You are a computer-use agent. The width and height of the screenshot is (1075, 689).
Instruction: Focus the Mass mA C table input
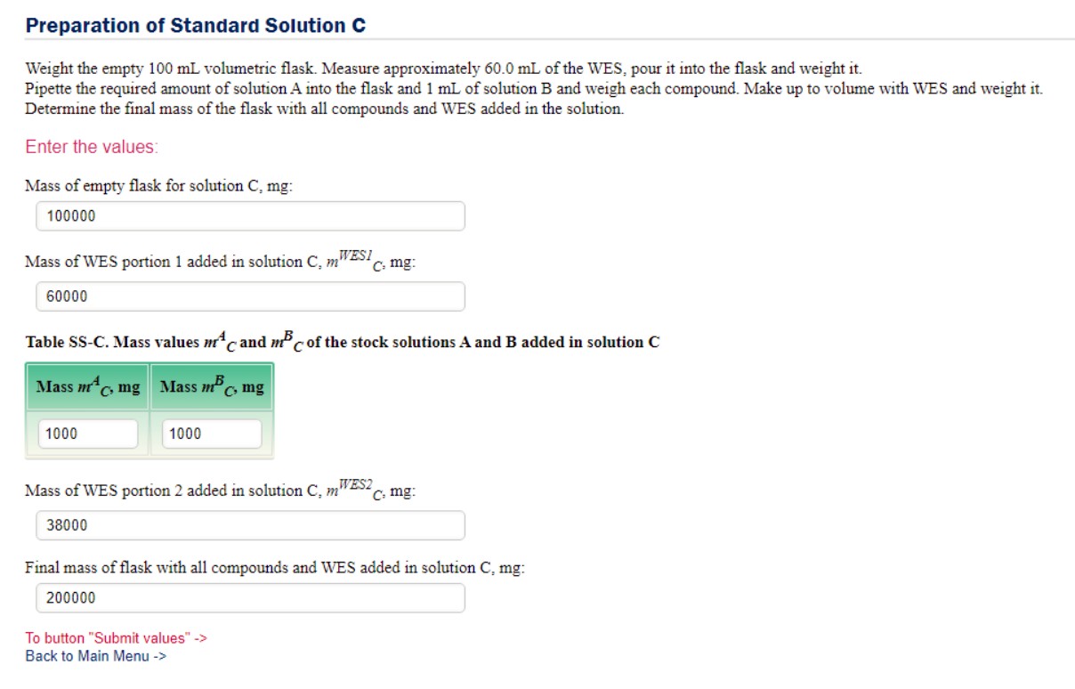[x=88, y=434]
